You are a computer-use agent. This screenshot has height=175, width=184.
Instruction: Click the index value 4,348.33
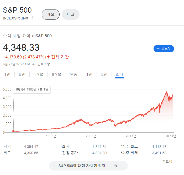click(21, 48)
